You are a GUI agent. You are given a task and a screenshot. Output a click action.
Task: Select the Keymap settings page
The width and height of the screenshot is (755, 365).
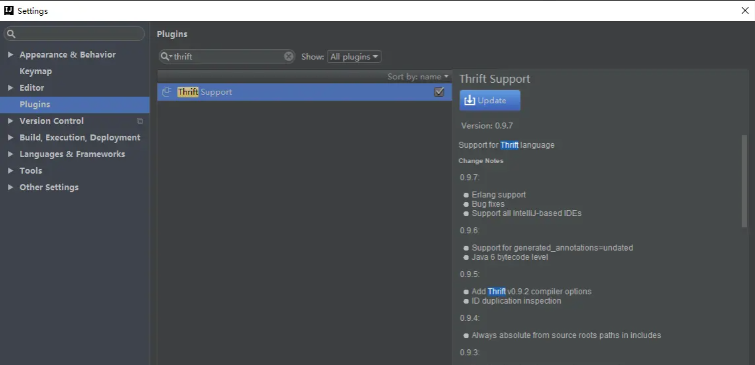(x=35, y=71)
